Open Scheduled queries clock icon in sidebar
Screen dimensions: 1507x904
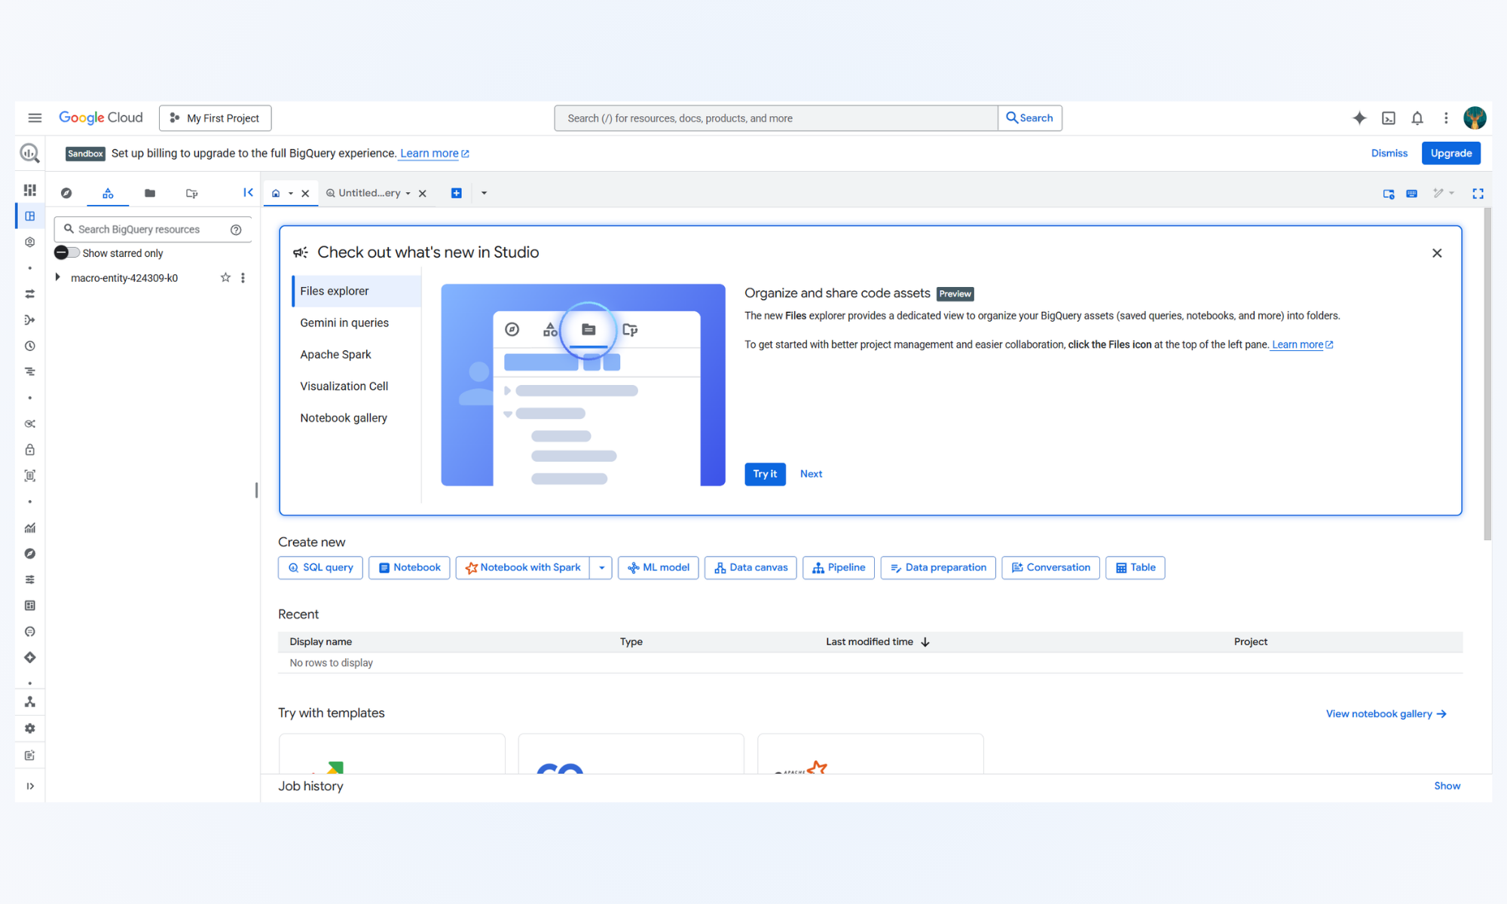pyautogui.click(x=29, y=346)
